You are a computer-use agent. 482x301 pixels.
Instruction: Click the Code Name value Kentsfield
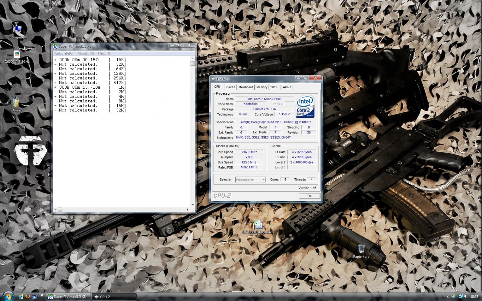250,104
